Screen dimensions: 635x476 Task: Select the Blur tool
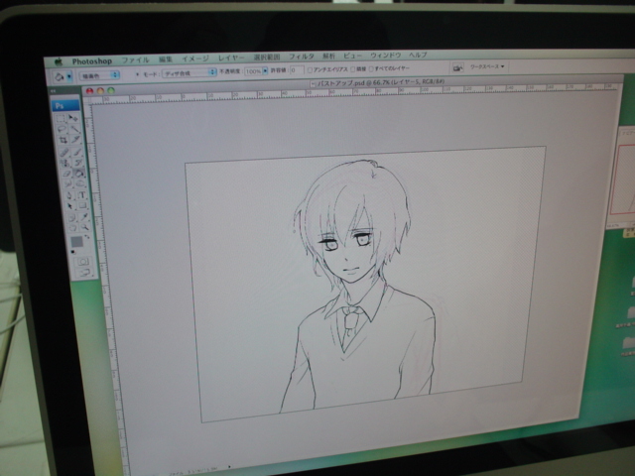click(67, 182)
